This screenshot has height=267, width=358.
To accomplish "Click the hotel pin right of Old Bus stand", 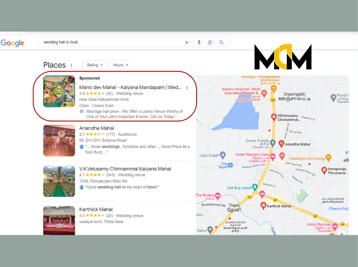I will (262, 194).
